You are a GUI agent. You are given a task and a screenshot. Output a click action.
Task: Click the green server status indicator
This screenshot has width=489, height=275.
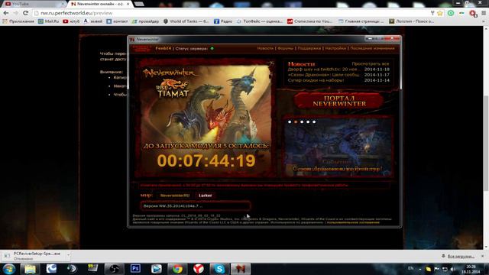coord(212,49)
